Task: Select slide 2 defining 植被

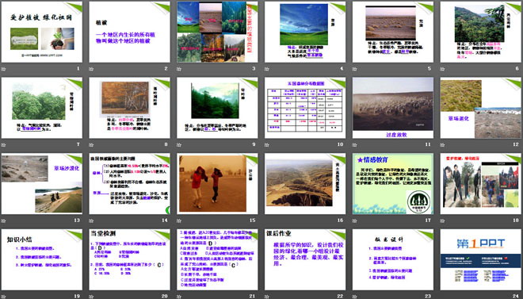Action: (129, 32)
